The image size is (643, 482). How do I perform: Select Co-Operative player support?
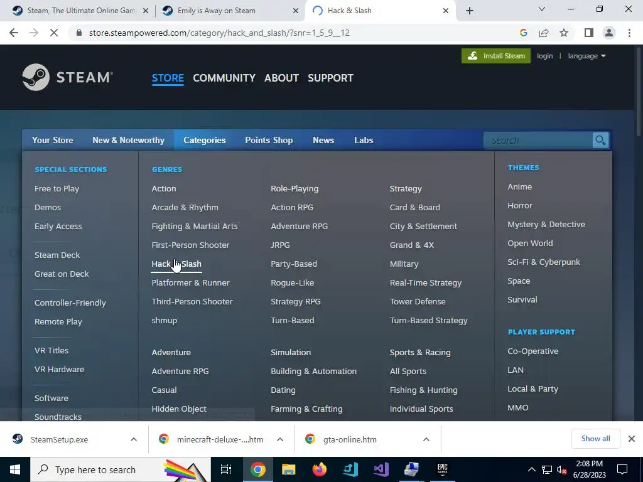coord(532,351)
